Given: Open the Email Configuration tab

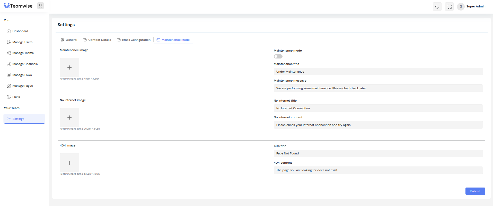Looking at the screenshot, I should pos(134,40).
